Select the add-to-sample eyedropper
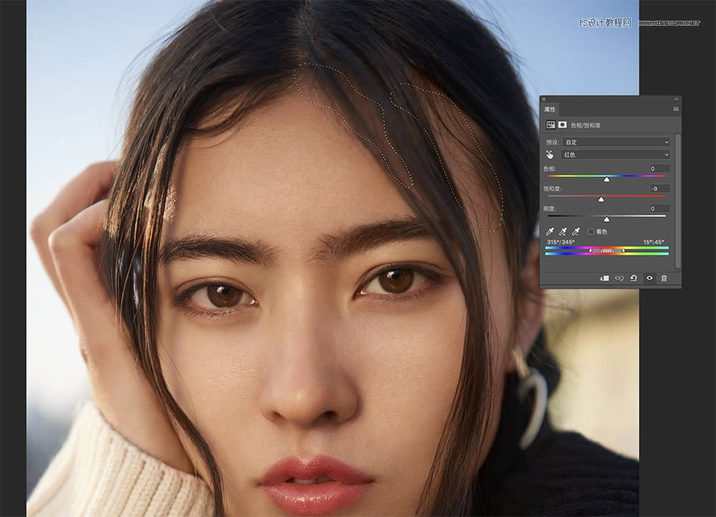 563,231
